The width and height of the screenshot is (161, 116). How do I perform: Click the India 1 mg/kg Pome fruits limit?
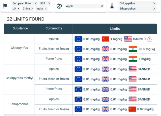pyautogui.click(x=145, y=59)
